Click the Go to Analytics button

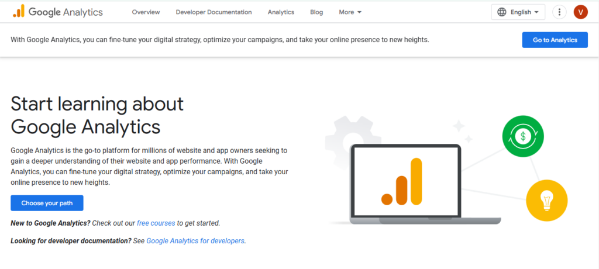coord(555,40)
